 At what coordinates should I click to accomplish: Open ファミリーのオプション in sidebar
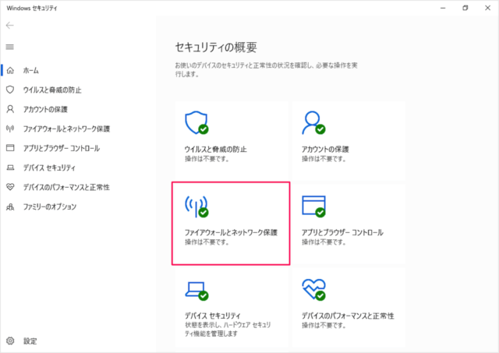pyautogui.click(x=50, y=207)
